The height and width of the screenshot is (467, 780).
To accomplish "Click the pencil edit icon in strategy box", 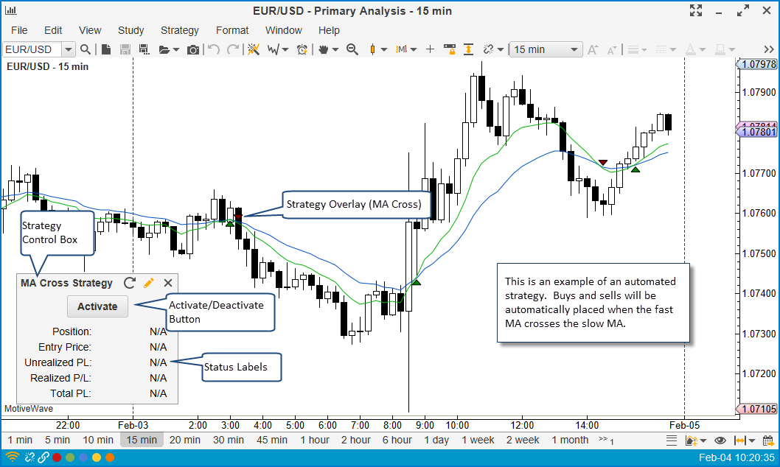I will 148,283.
